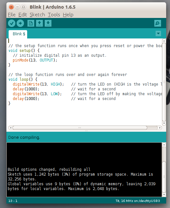Click the 'void setup() {' line
Image resolution: width=170 pixels, height=208 pixels.
[x=24, y=51]
